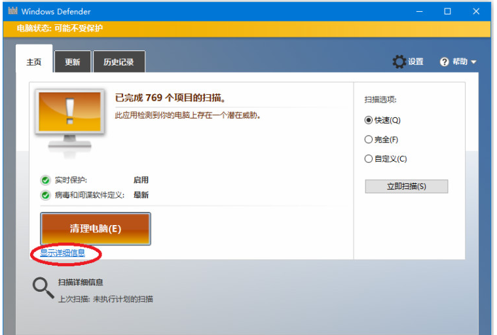Expand the 帮助 dropdown arrow
The height and width of the screenshot is (335, 497).
click(x=473, y=62)
